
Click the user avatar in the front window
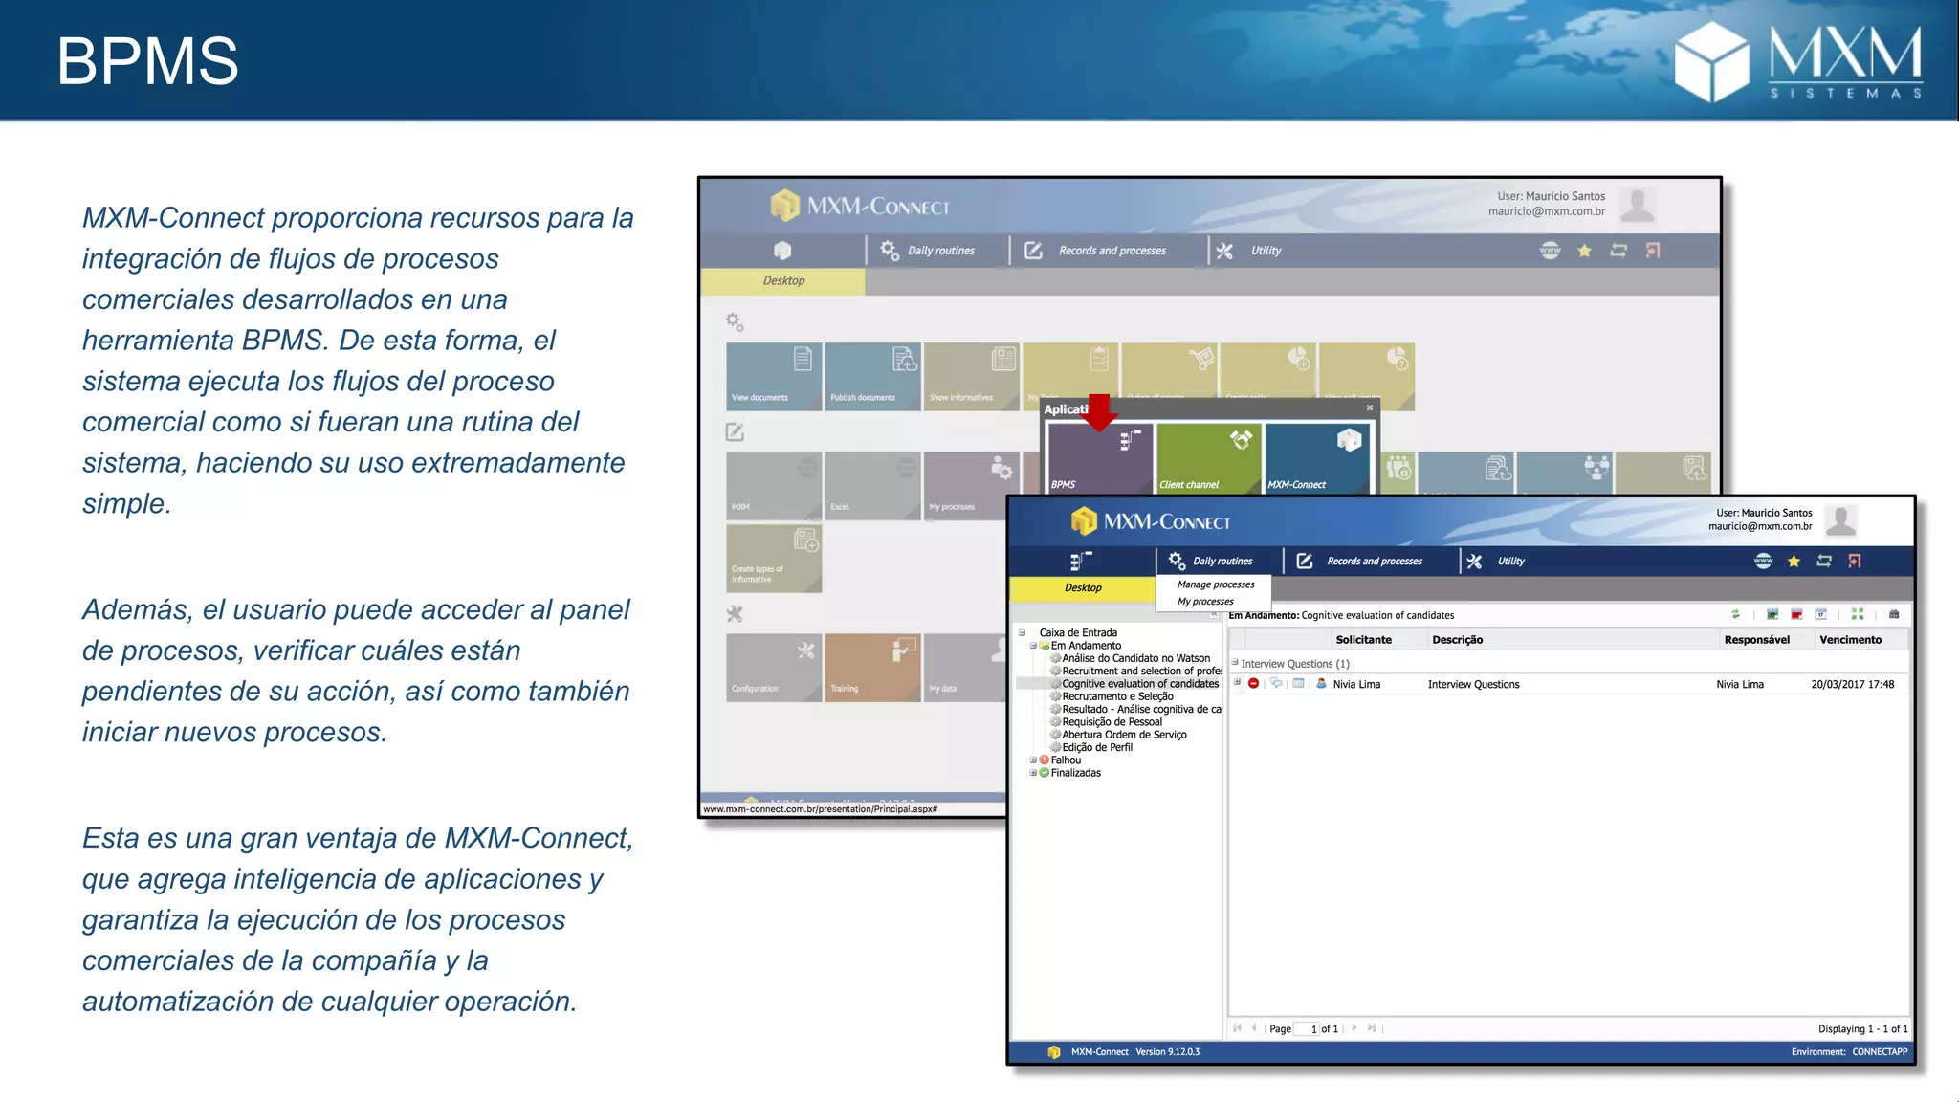click(1840, 520)
